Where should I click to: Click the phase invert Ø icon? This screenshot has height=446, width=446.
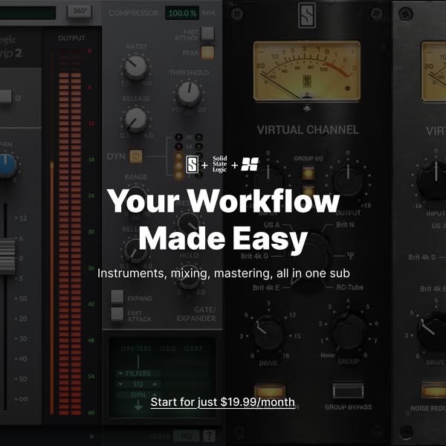(x=18, y=98)
